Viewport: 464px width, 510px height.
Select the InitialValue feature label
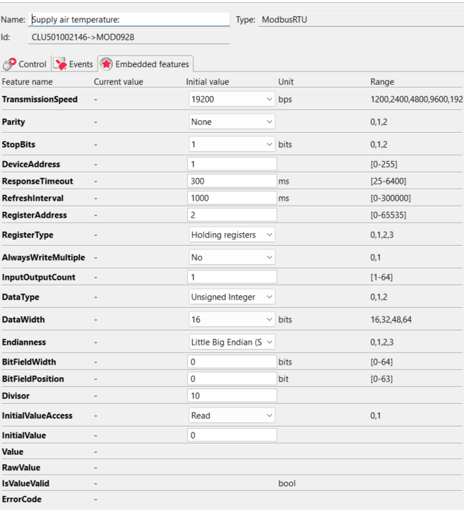point(24,435)
